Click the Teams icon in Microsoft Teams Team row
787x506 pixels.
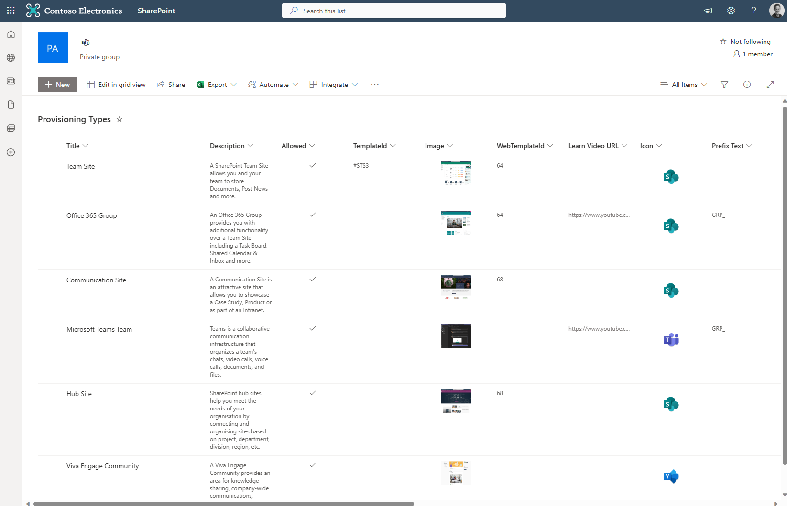(671, 340)
